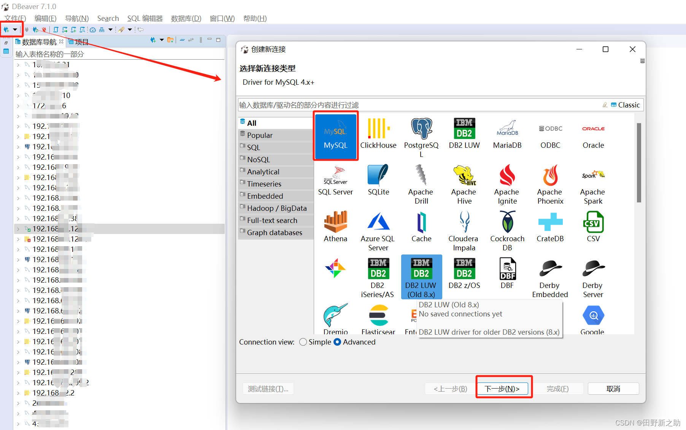This screenshot has height=430, width=686.
Task: Expand the highlighted 192.168 connection tree node
Action: pos(18,229)
